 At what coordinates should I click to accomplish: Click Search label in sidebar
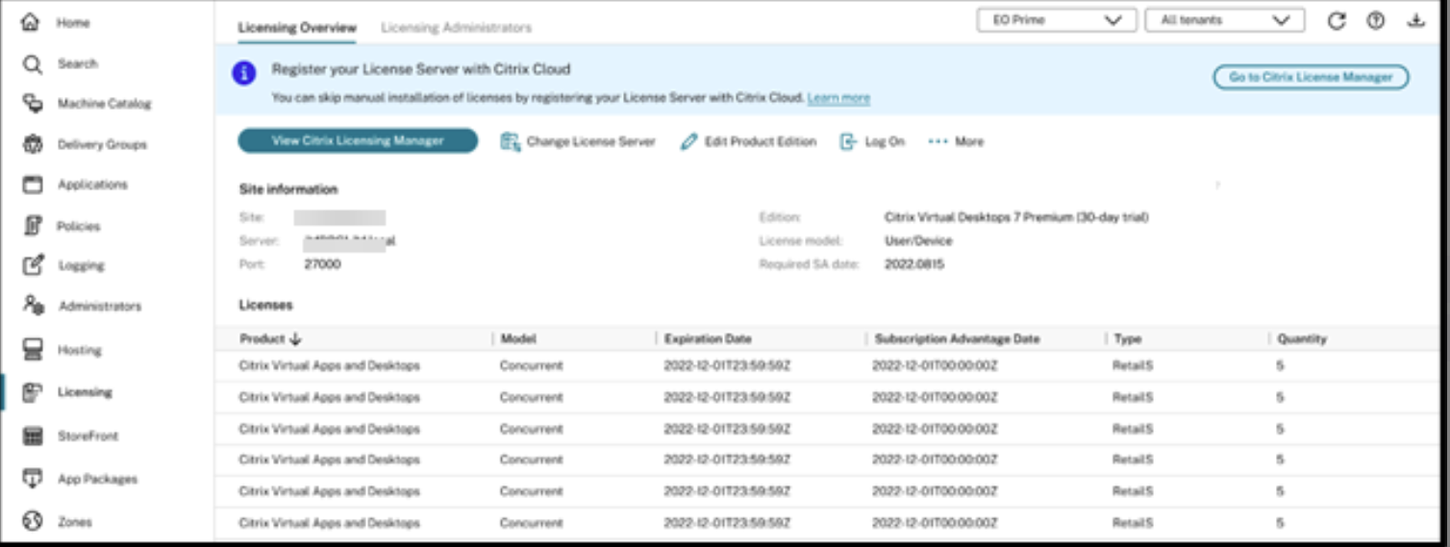click(77, 63)
